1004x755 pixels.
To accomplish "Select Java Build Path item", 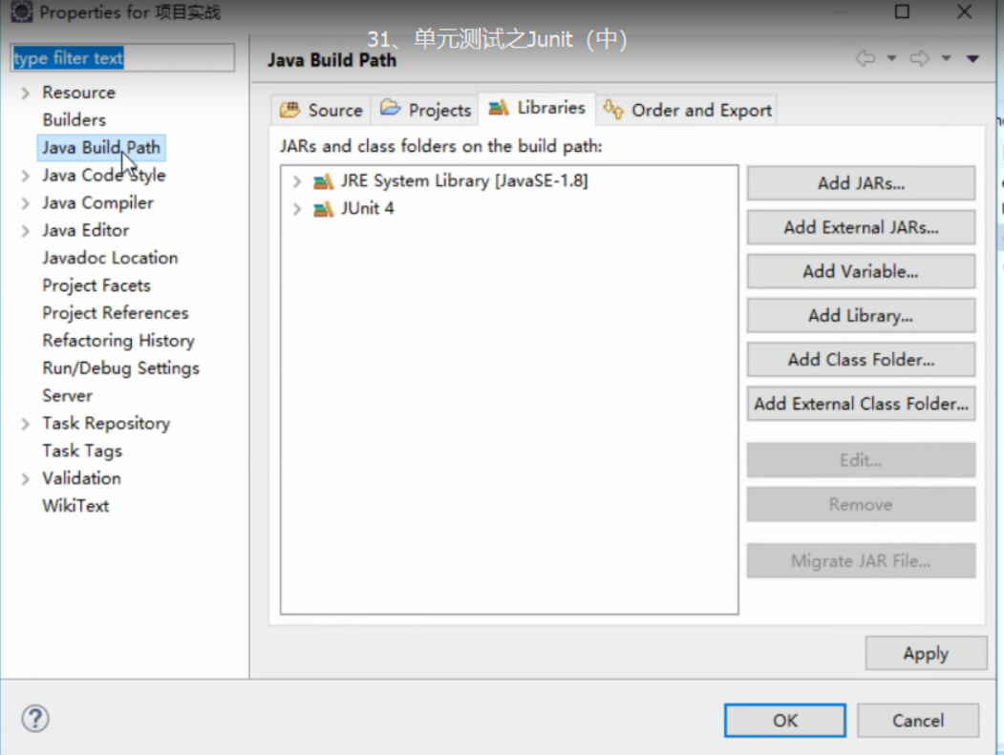I will pos(101,148).
